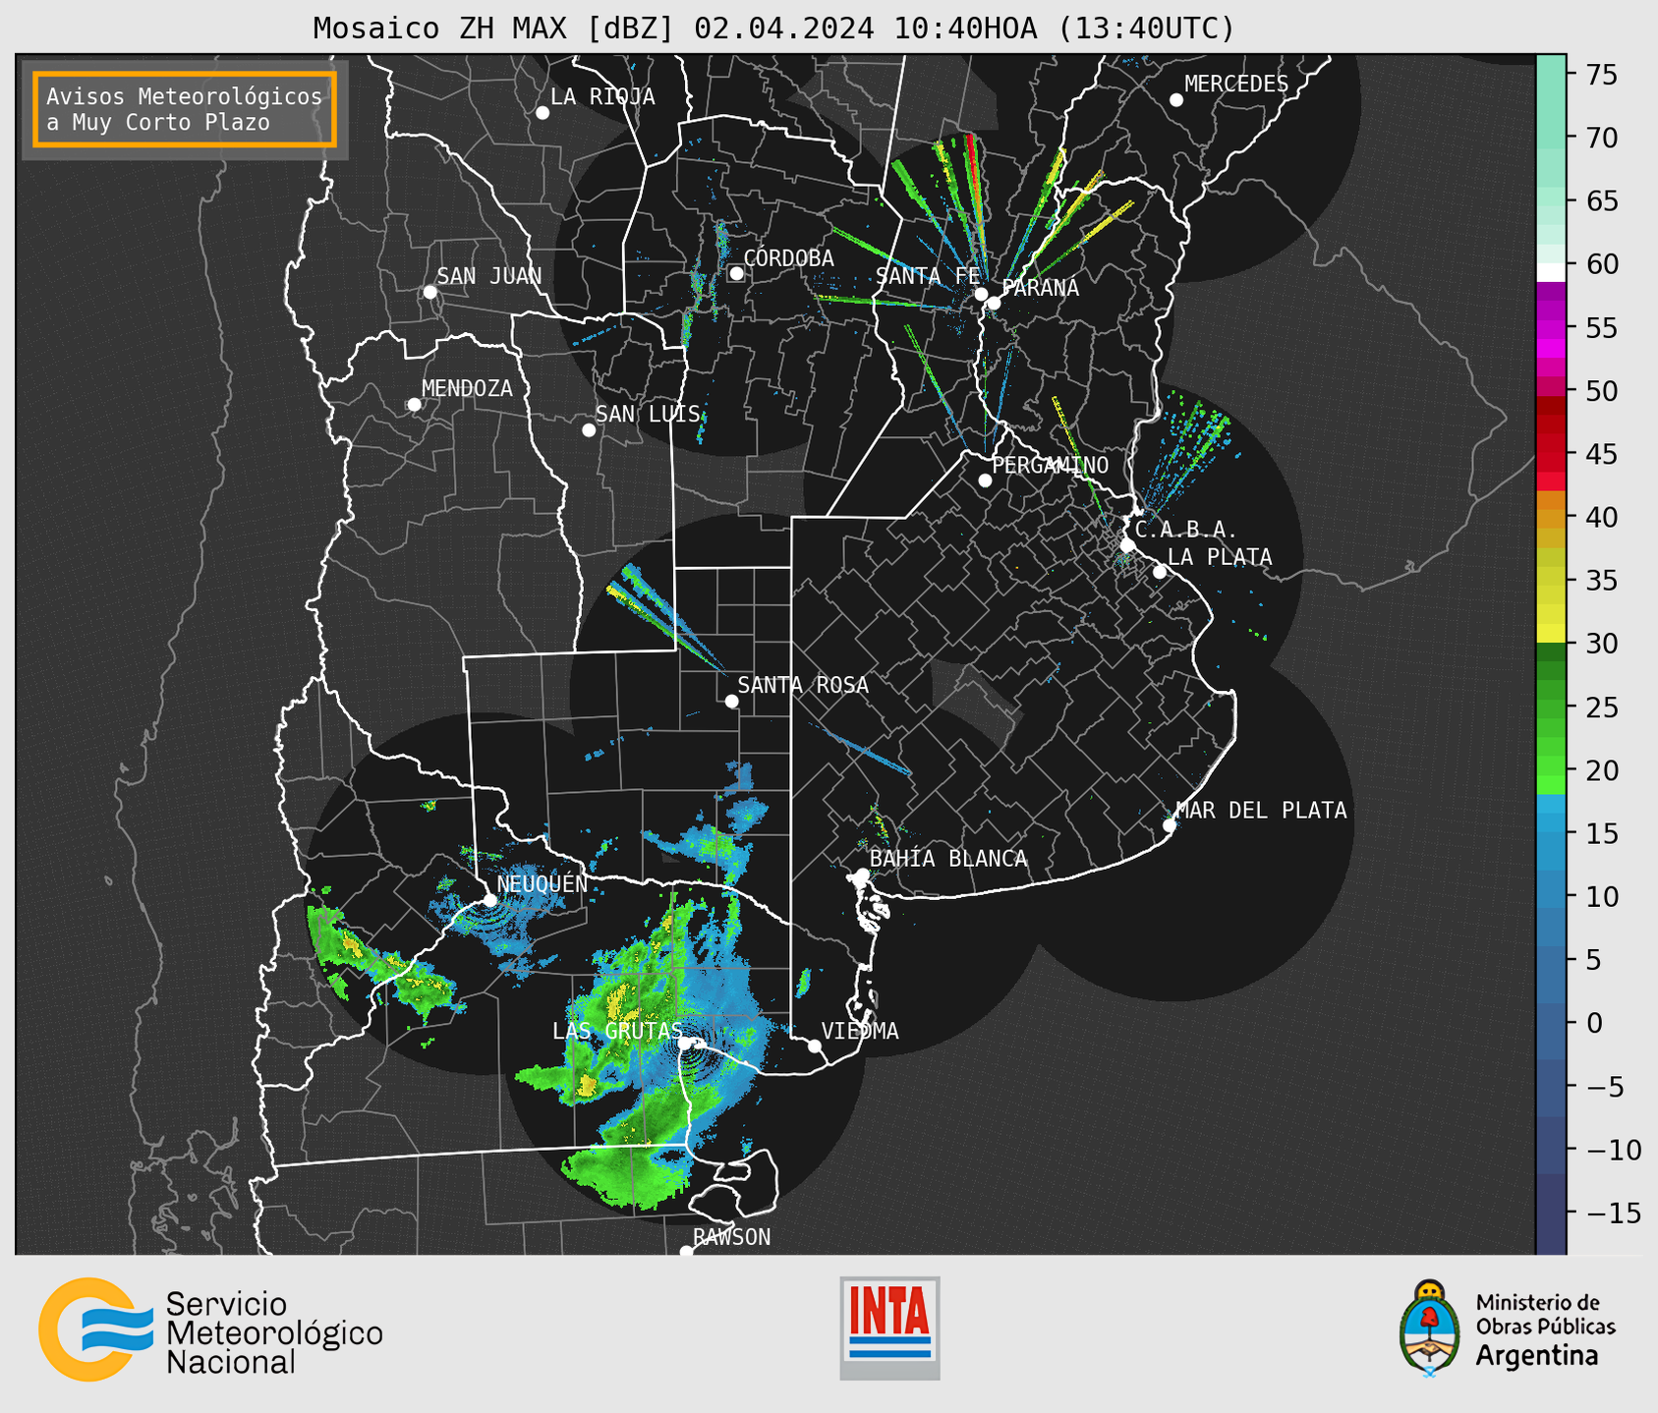Click the 55 dBZ magenta color scale band
Screen dimensions: 1658x1413
coord(1551,328)
